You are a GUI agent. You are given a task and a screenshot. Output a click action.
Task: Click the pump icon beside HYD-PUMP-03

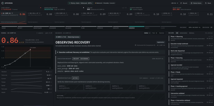[x=66, y=13]
